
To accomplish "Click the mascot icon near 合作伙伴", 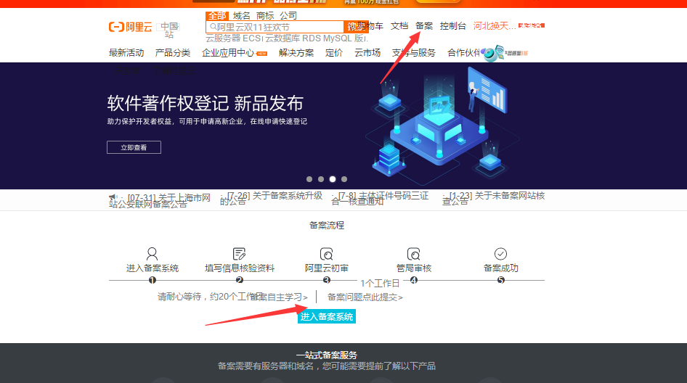I will (493, 54).
